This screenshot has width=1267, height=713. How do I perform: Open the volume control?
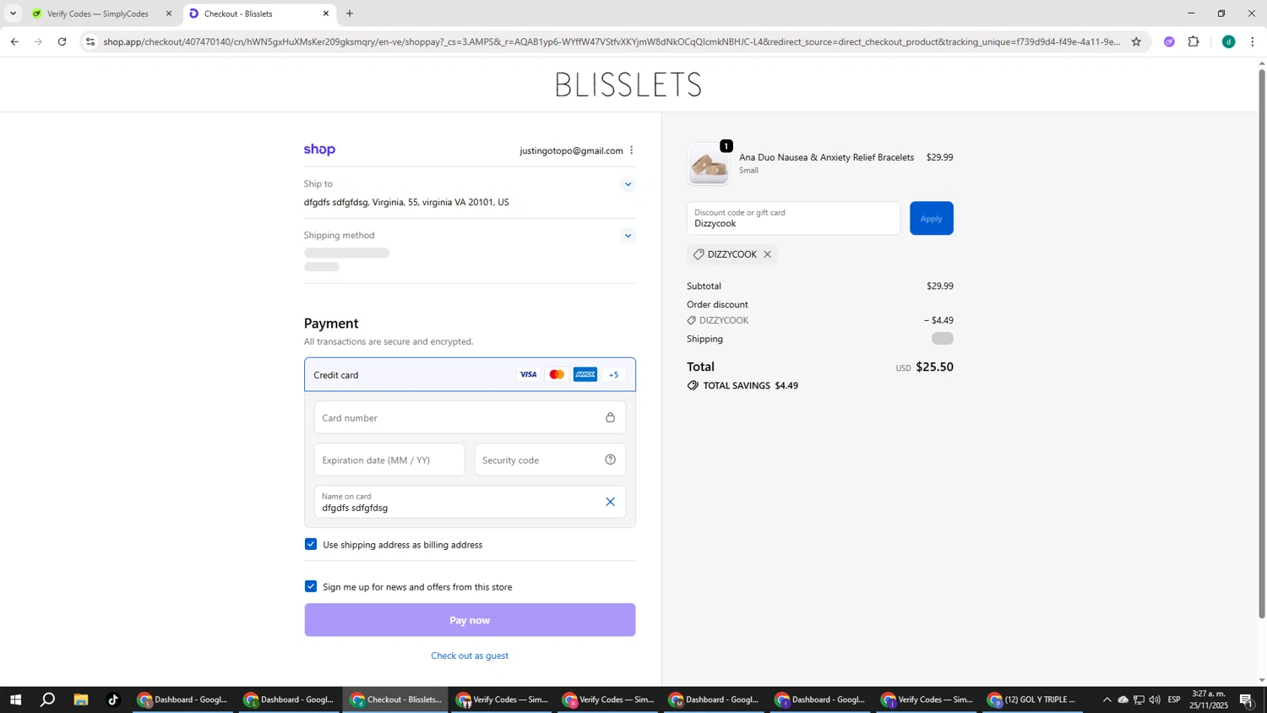[1155, 699]
